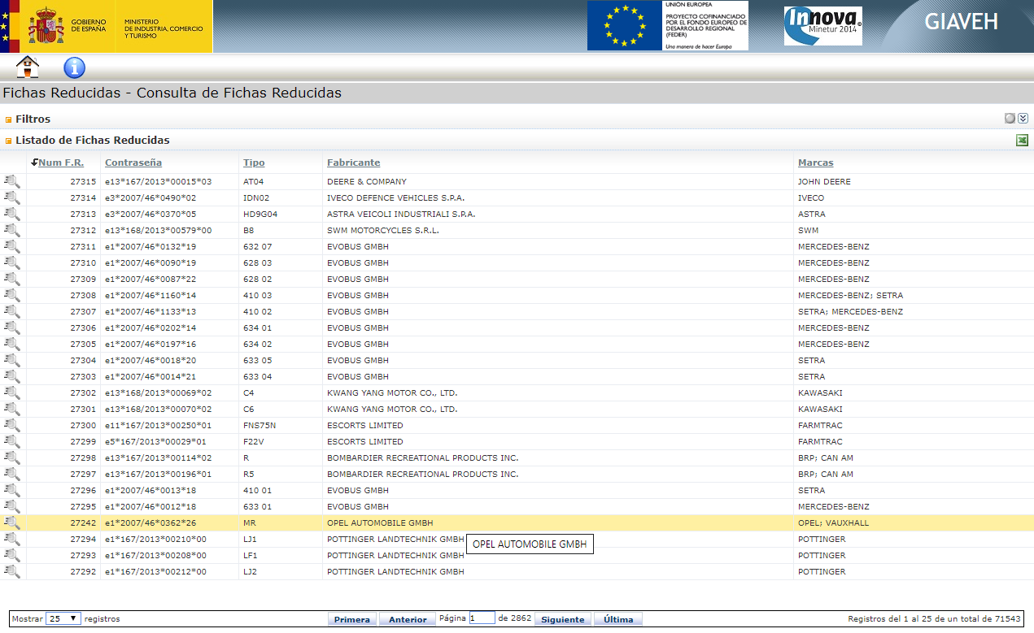Go to next page with Siguiente
Screen dimensions: 1034x633
pos(562,619)
